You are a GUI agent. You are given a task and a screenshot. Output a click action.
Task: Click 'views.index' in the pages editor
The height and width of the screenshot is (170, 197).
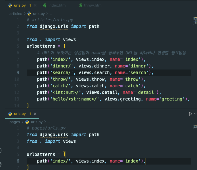(90, 161)
